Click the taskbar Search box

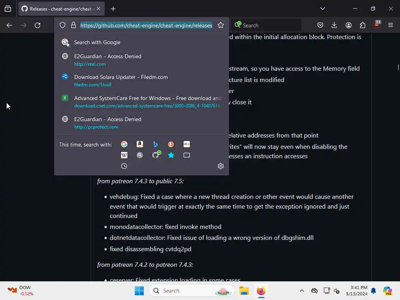point(192,291)
